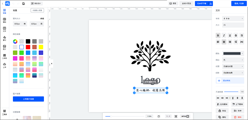Viewport: 248px width, 120px height.
Task: Align element vertically centered
Action: click(237, 98)
